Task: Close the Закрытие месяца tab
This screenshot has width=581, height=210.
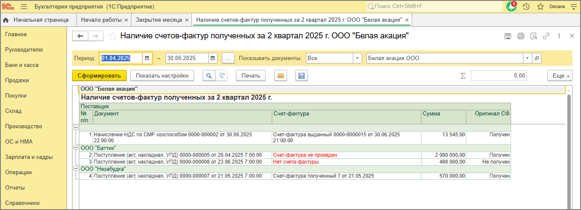Action: point(186,20)
